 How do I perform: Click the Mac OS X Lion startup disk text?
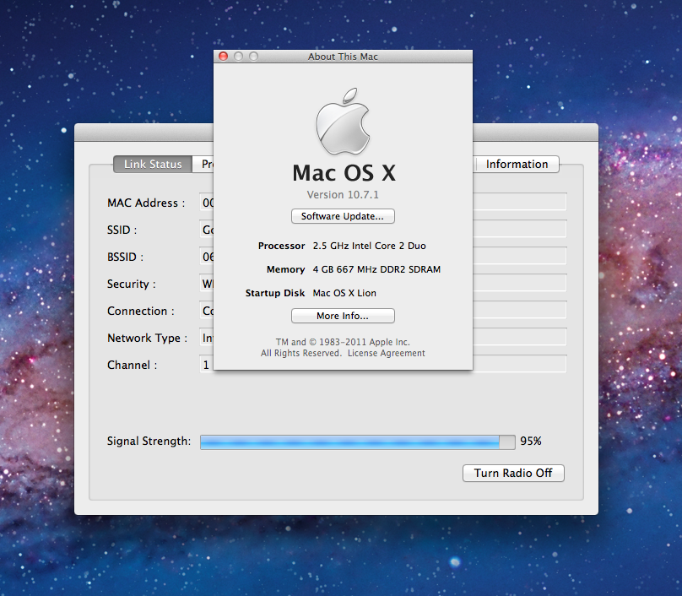344,293
